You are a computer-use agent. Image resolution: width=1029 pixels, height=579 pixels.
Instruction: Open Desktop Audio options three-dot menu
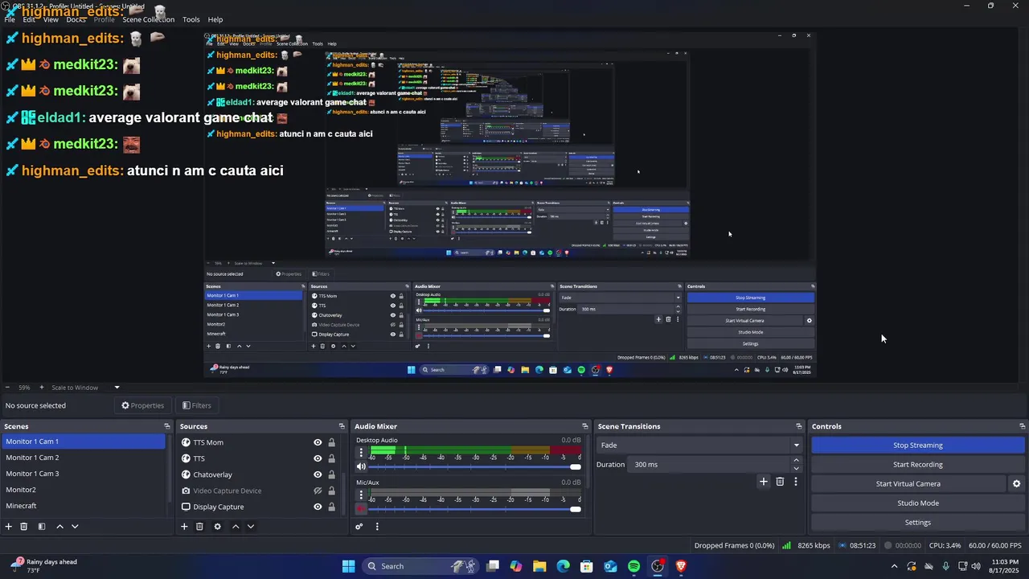pos(361,453)
